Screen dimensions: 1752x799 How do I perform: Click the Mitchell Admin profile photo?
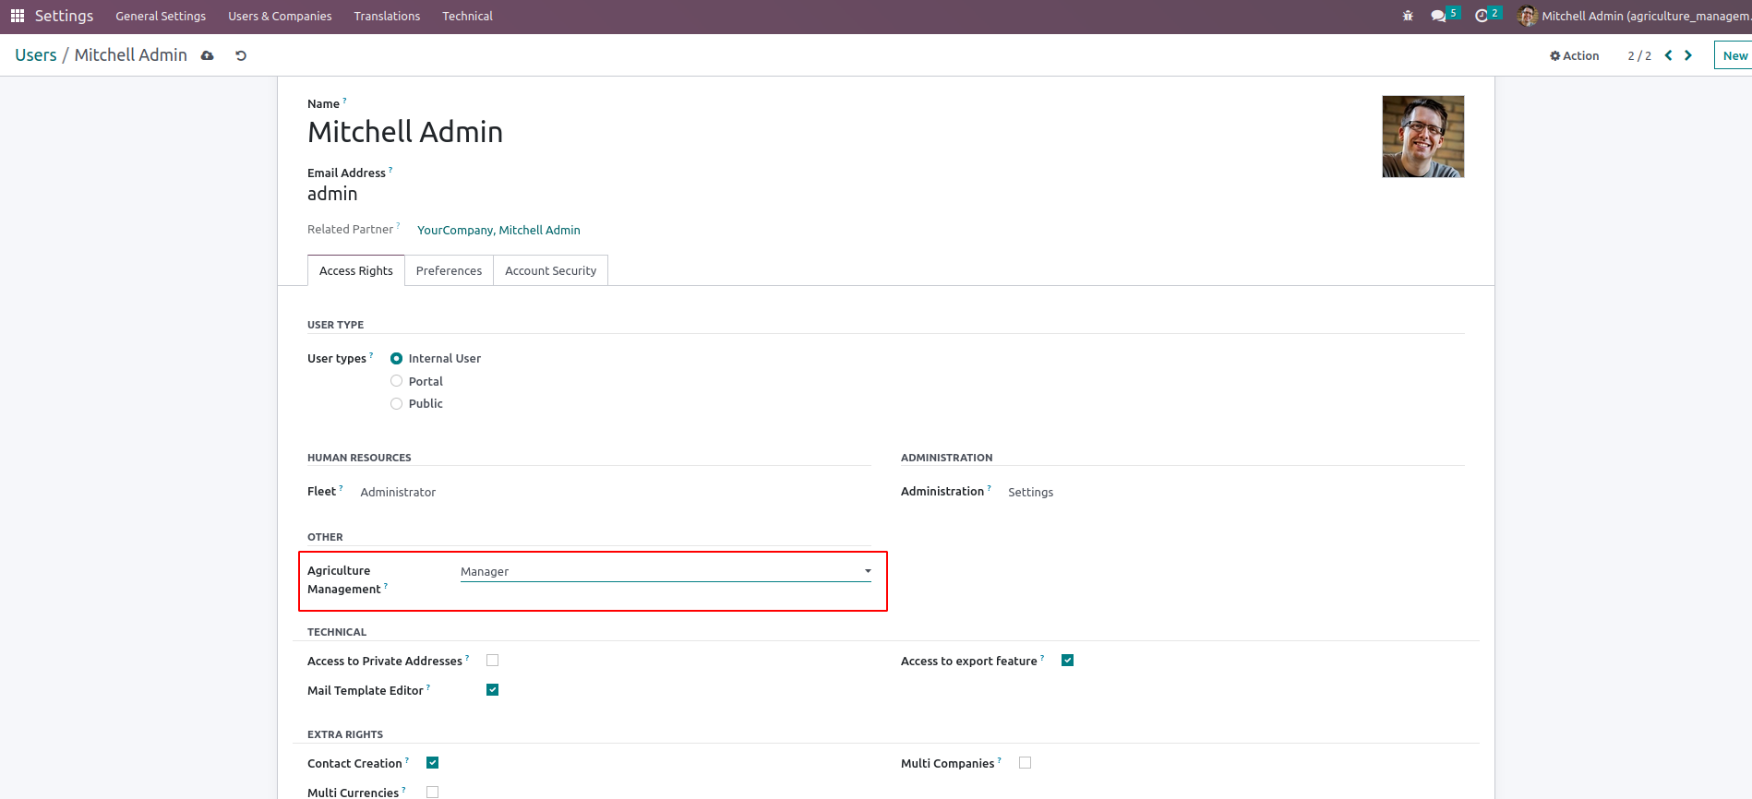pyautogui.click(x=1422, y=137)
